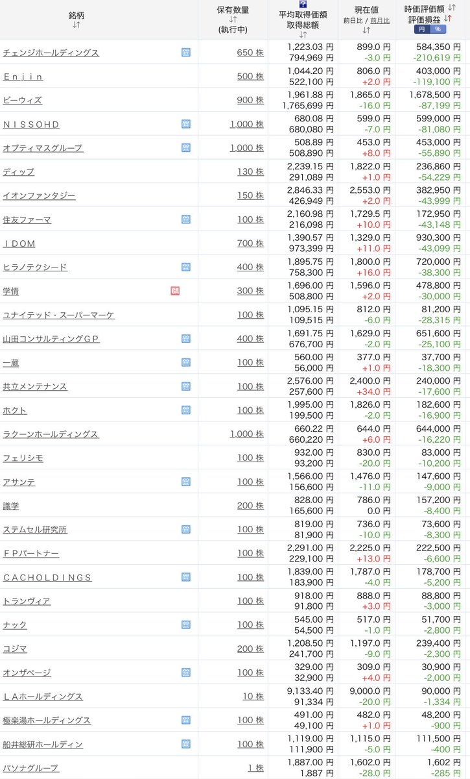Open the ビーウィズ stock link

23,100
